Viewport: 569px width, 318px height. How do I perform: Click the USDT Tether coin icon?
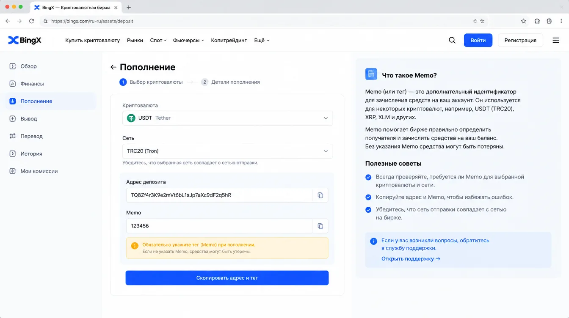tap(131, 118)
